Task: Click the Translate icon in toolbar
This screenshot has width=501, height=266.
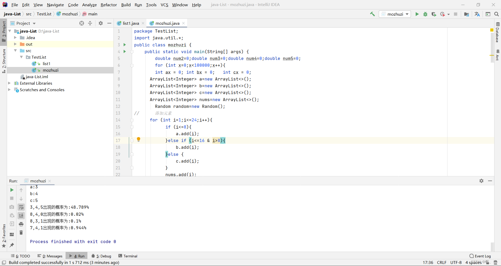Action: (x=477, y=14)
